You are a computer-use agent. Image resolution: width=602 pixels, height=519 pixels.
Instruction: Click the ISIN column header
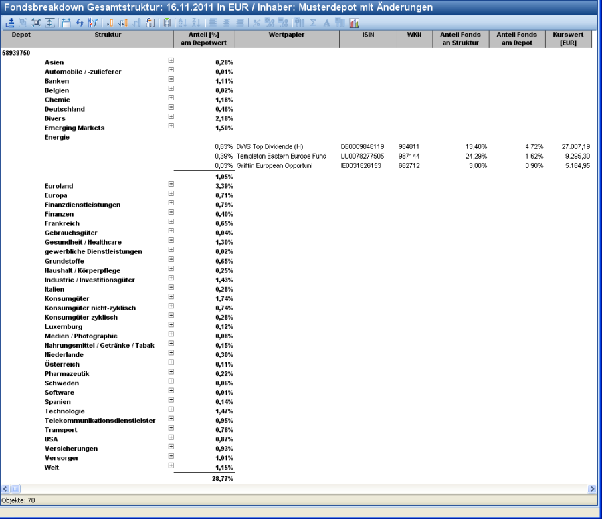pos(367,35)
